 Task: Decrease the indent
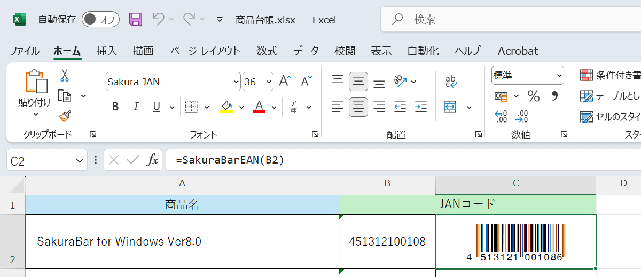click(400, 107)
